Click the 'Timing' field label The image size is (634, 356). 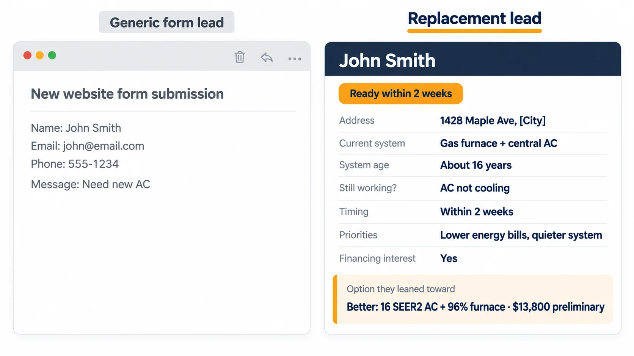click(x=354, y=211)
